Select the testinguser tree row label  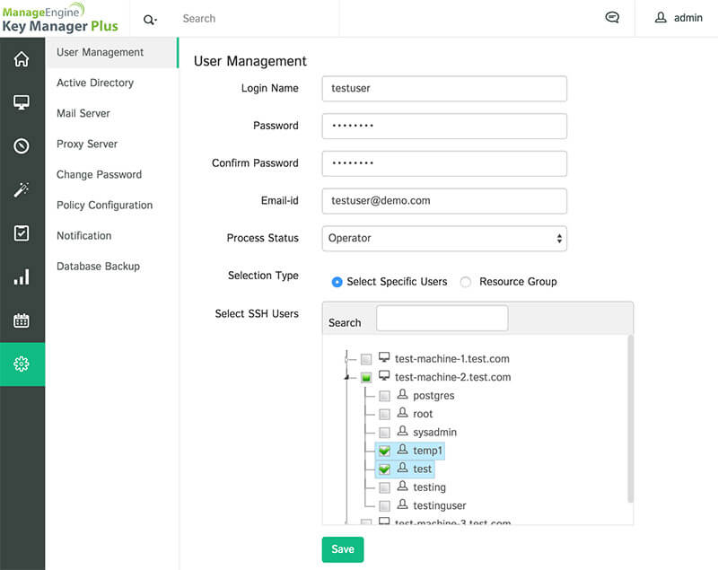point(440,505)
